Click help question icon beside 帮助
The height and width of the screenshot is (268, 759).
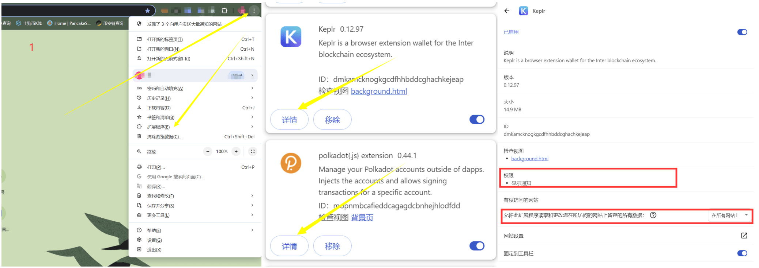point(139,230)
